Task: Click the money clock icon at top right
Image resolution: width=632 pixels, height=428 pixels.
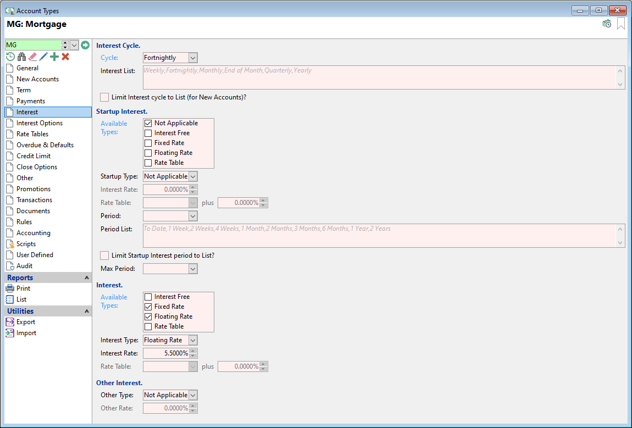Action: tap(607, 24)
